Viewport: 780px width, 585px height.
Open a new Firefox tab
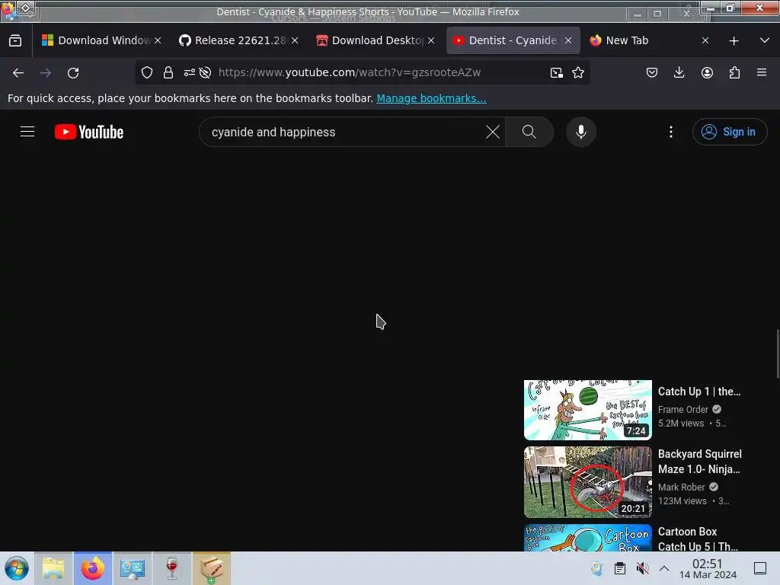coord(734,41)
